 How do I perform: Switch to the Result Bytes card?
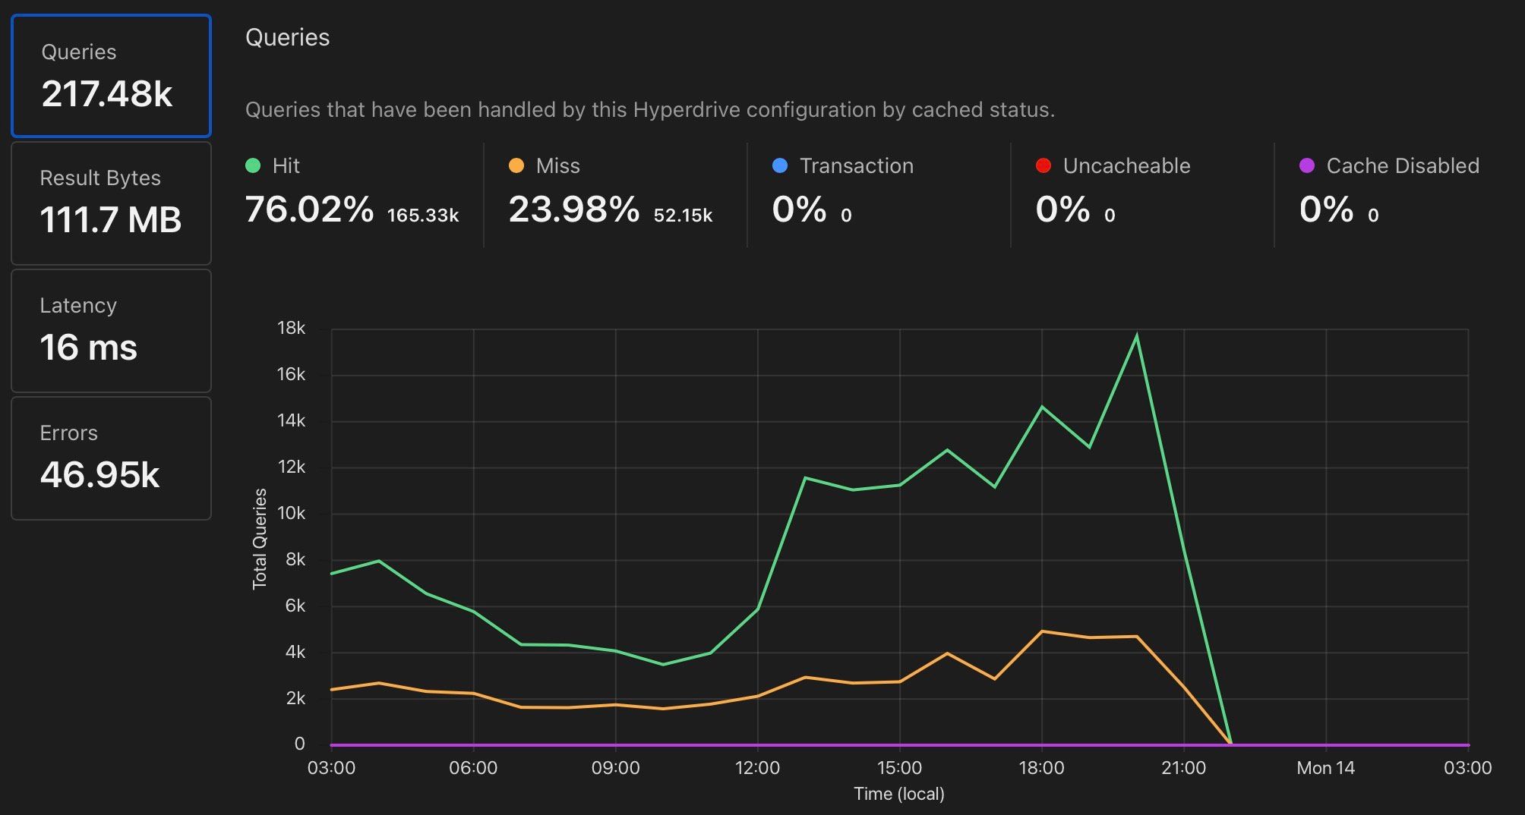pyautogui.click(x=111, y=203)
